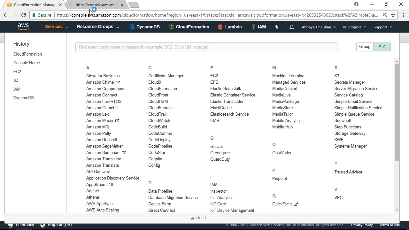The image size is (409, 230).
Task: Click the external link icon next to Amazon Sumerian
Action: click(123, 153)
